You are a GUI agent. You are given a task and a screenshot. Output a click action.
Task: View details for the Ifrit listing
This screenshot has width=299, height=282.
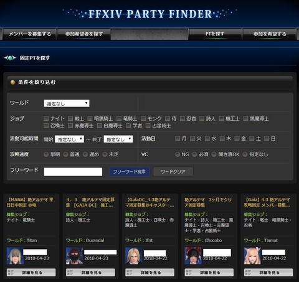pyautogui.click(x=150, y=273)
